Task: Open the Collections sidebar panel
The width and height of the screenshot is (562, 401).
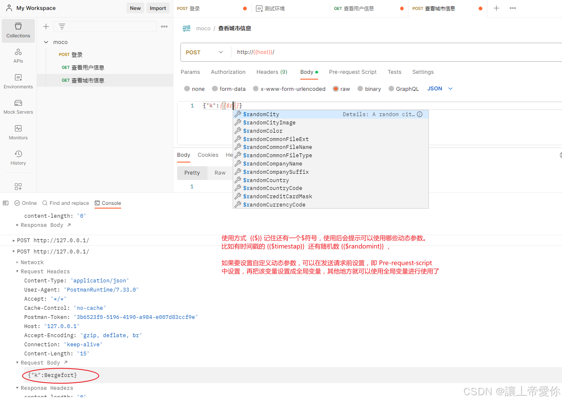Action: tap(18, 31)
